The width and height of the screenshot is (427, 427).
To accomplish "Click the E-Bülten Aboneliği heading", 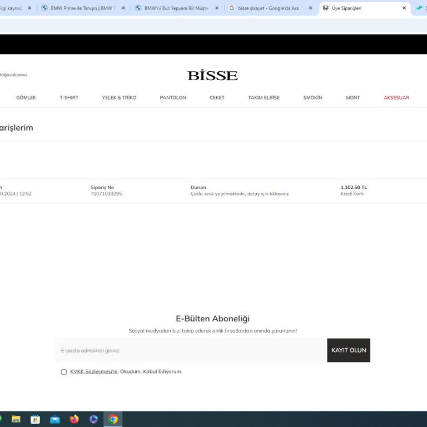I will coord(213,319).
